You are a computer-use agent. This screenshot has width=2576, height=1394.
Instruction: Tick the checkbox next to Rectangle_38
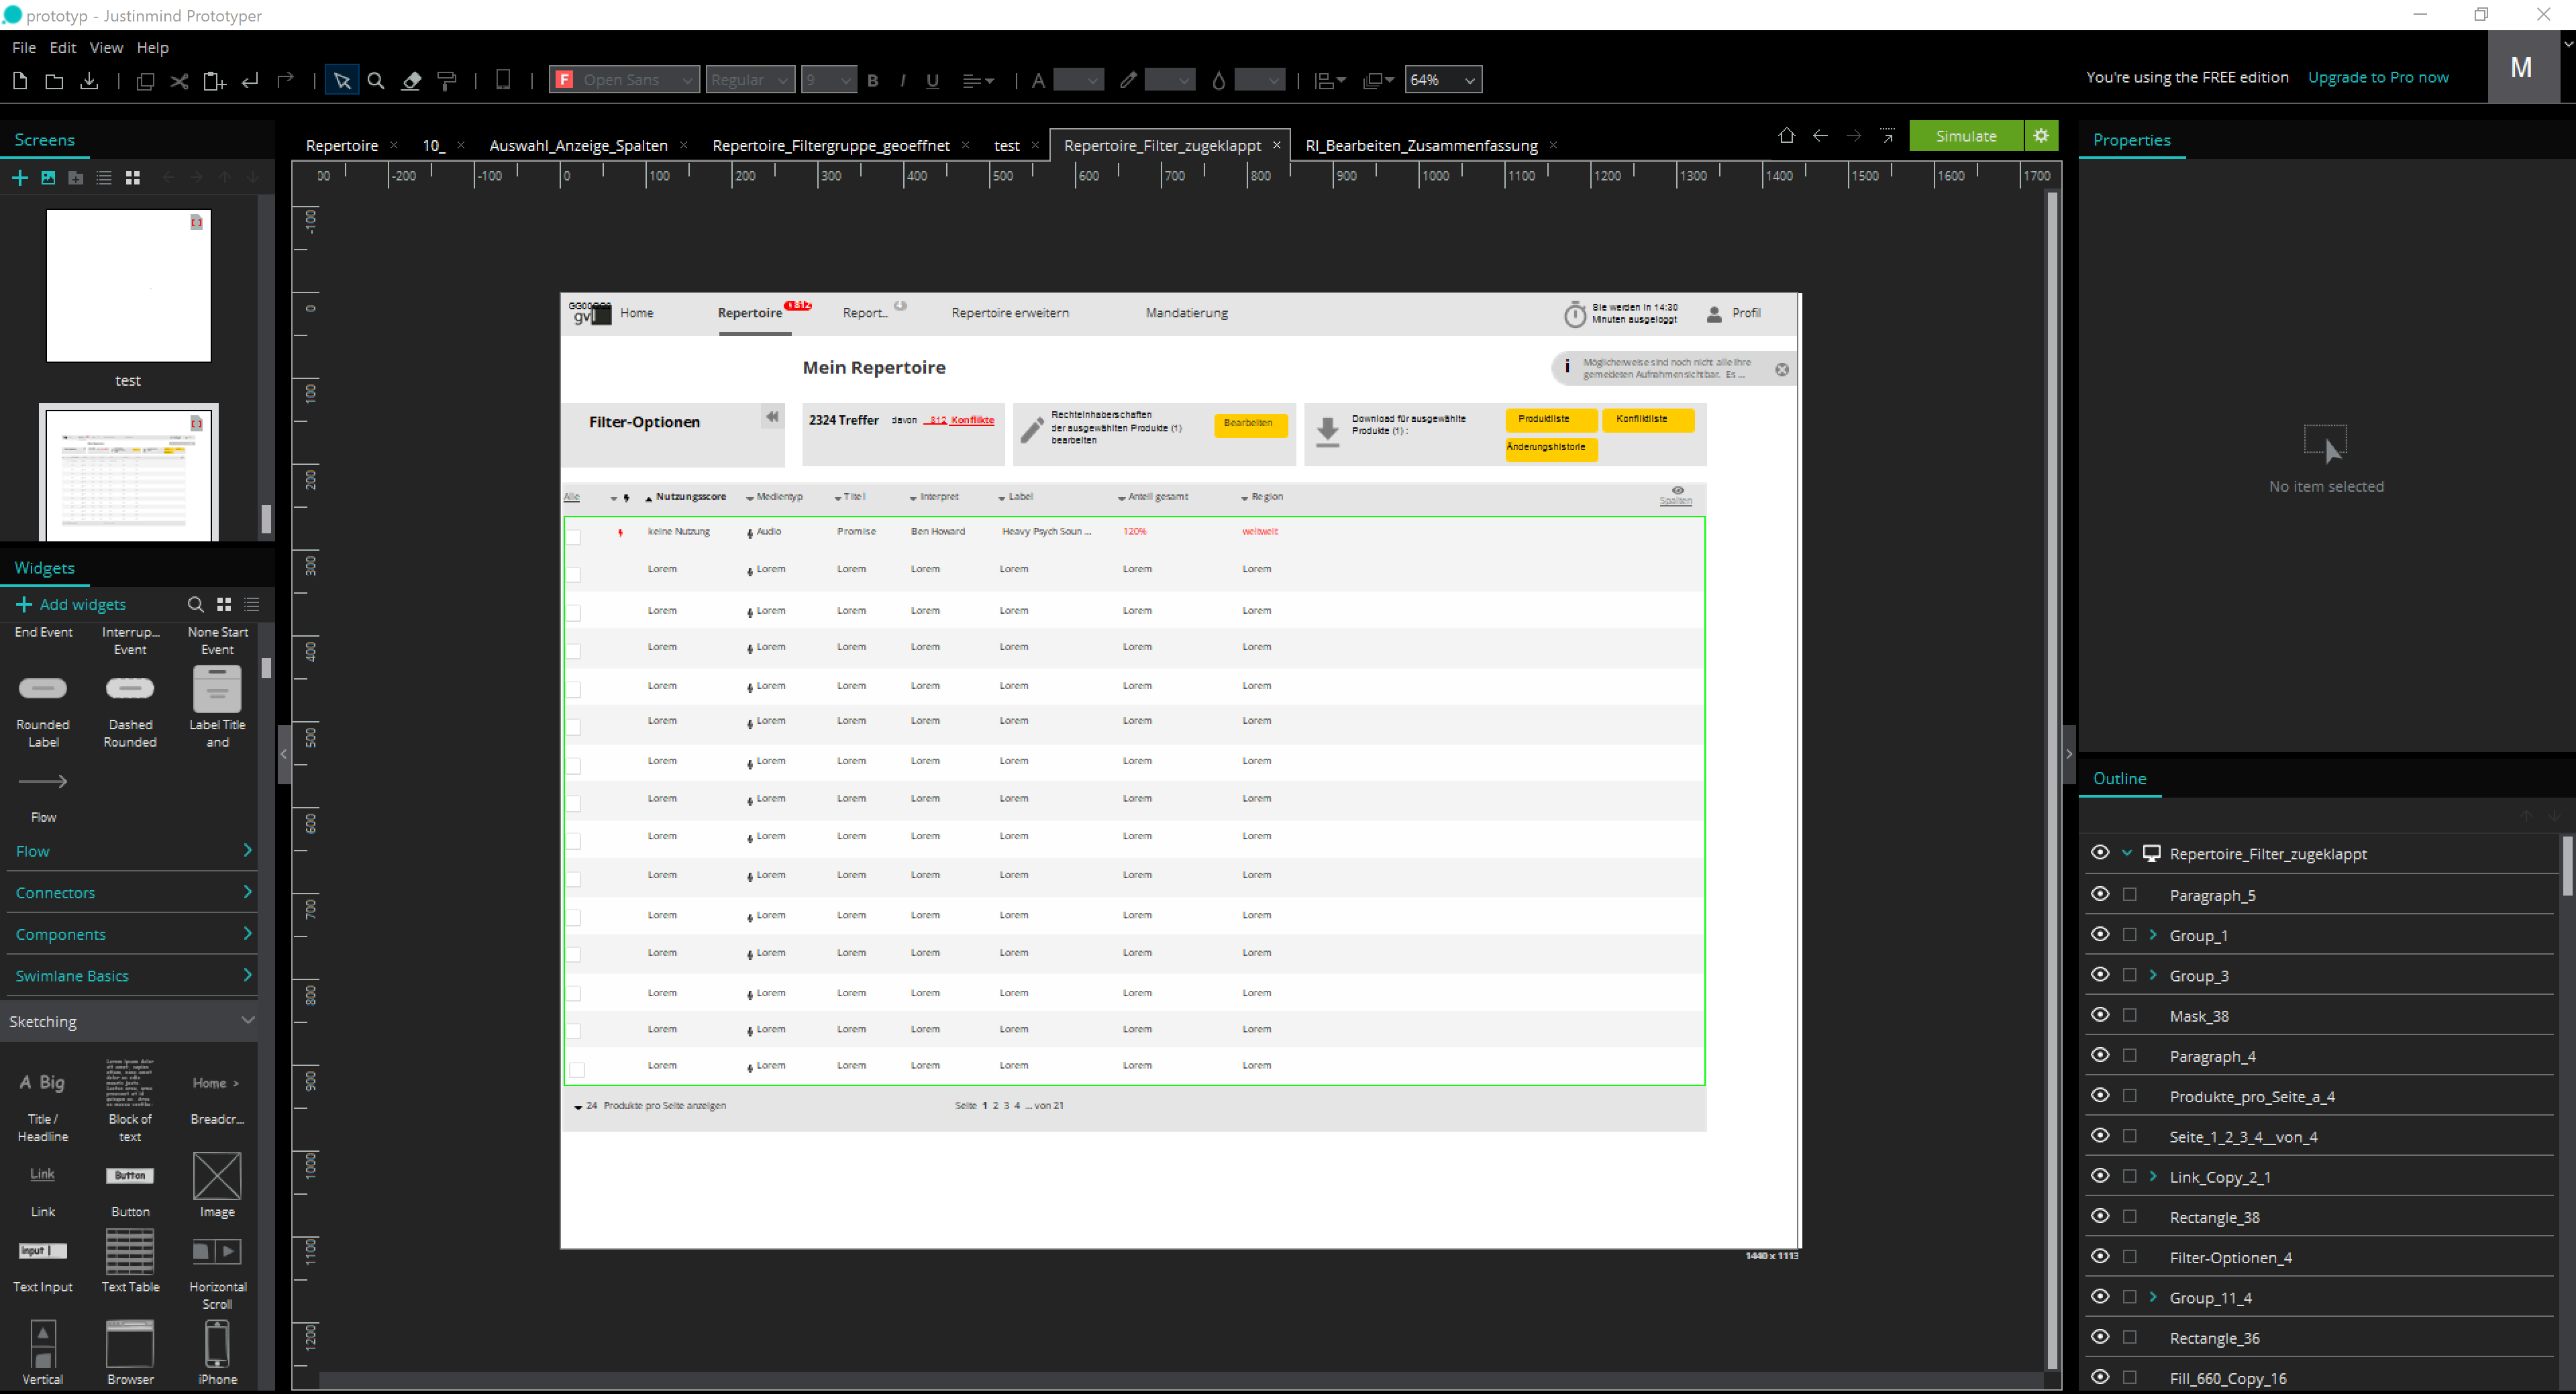coord(2129,1216)
